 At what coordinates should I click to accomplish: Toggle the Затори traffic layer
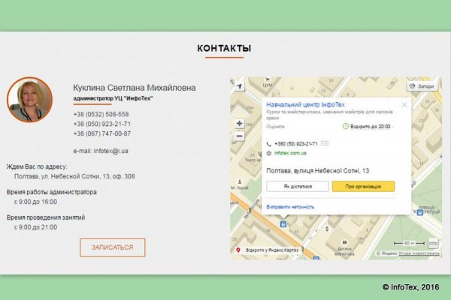click(422, 86)
